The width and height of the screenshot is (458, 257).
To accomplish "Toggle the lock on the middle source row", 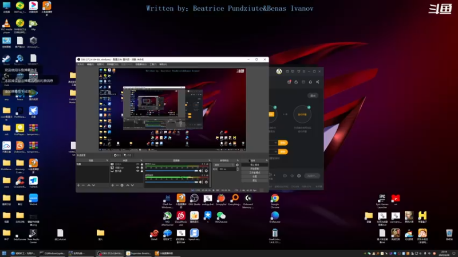I will (x=142, y=168).
